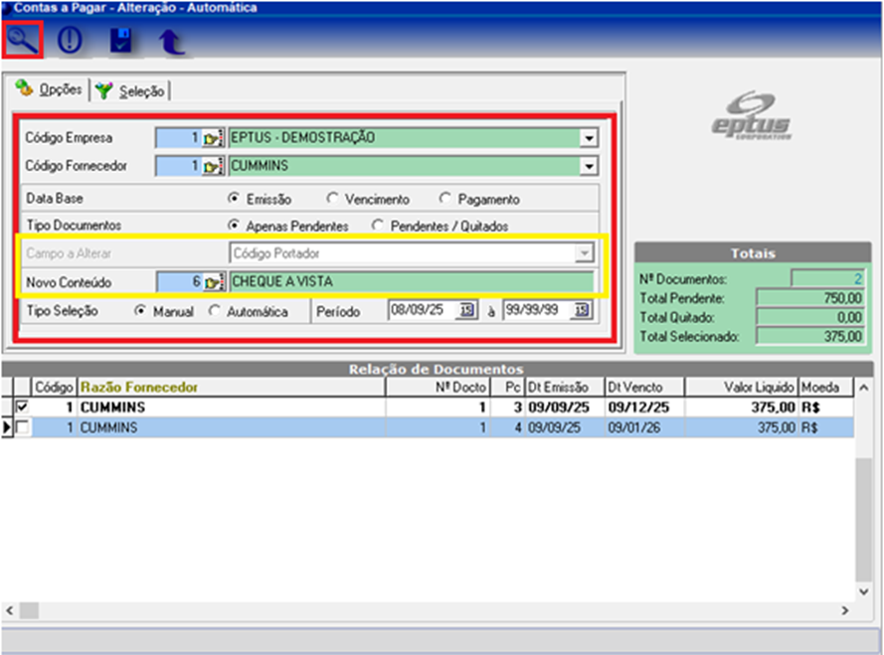This screenshot has width=884, height=655.
Task: Sort by Razão Fornecedor column header
Action: coord(139,387)
